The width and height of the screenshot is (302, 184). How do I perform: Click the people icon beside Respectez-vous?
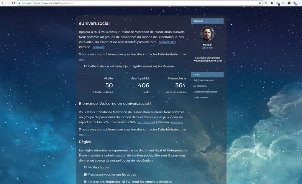85,174
